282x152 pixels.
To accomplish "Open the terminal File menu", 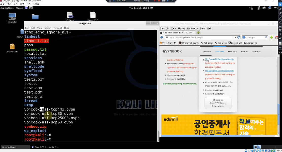I will [x=27, y=28].
